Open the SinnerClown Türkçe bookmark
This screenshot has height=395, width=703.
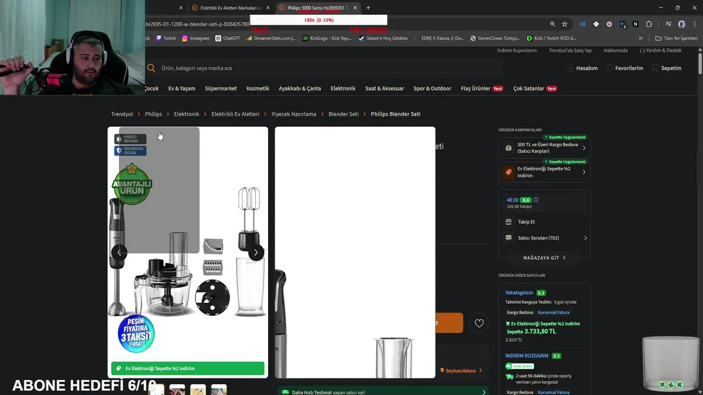494,38
